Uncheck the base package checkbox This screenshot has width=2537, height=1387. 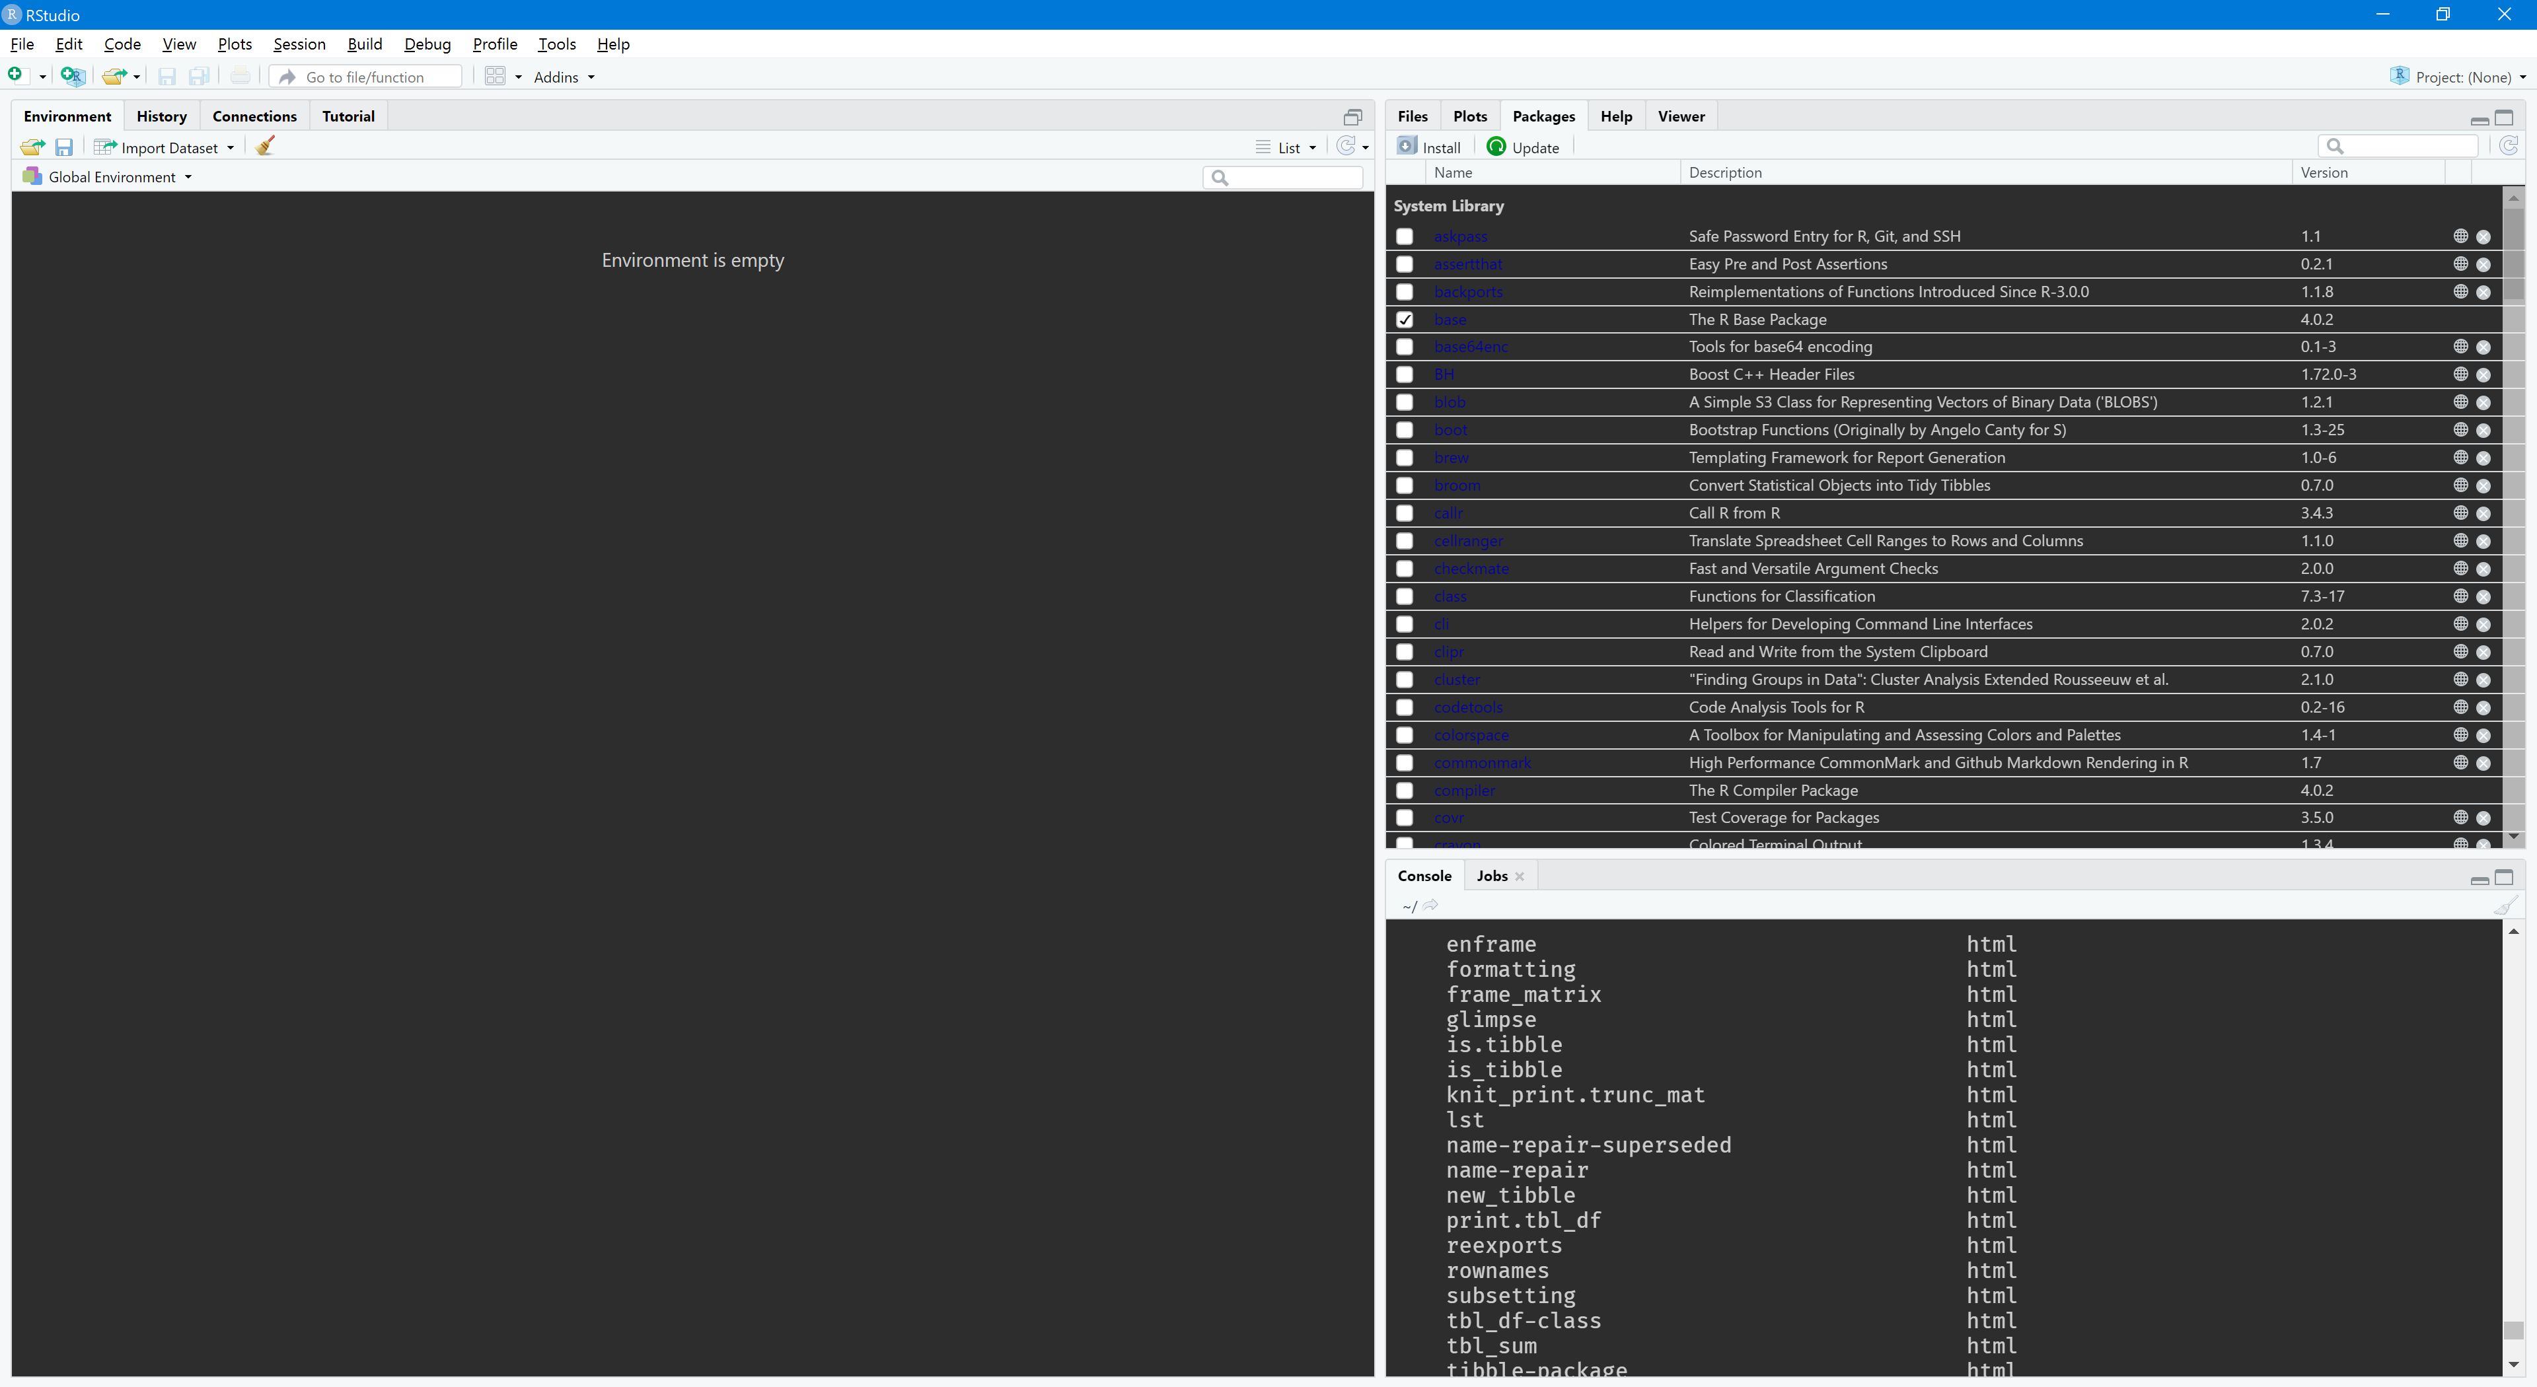[1405, 319]
